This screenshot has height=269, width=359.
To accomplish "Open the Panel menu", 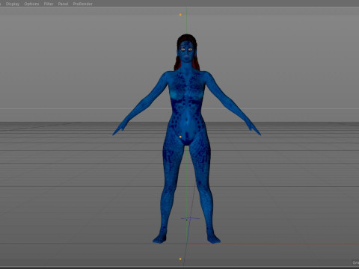I will [x=63, y=4].
